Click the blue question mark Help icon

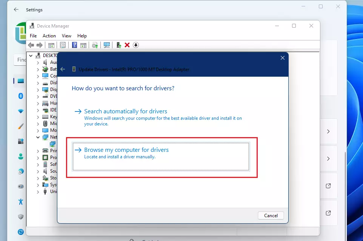[74, 45]
